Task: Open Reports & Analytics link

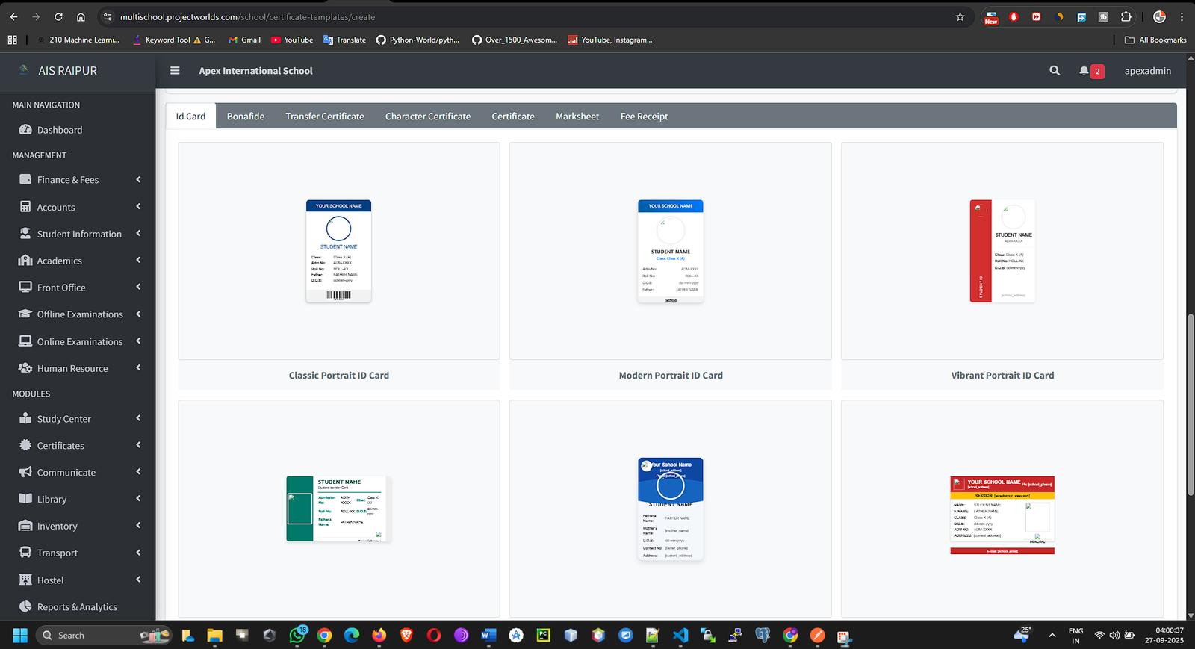Action: click(x=77, y=607)
